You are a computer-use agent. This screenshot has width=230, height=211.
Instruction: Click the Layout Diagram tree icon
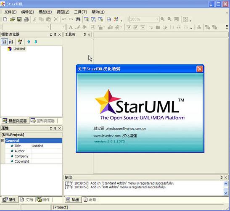(x=199, y=27)
